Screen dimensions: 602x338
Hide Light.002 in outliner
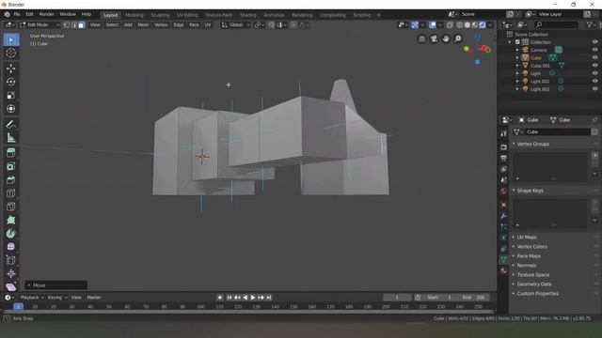click(x=594, y=89)
